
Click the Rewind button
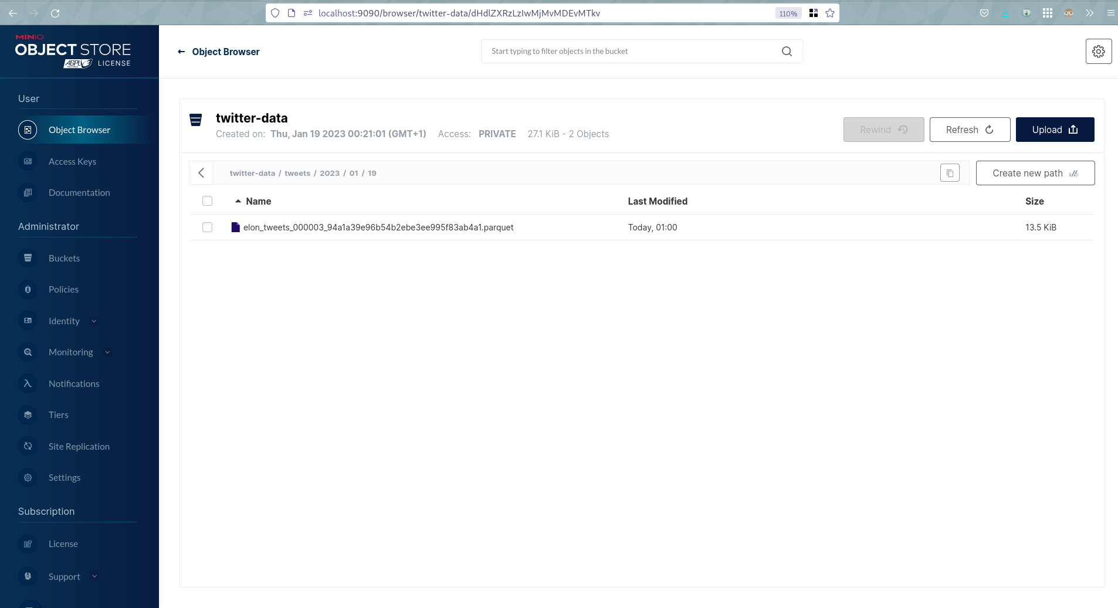click(x=883, y=130)
